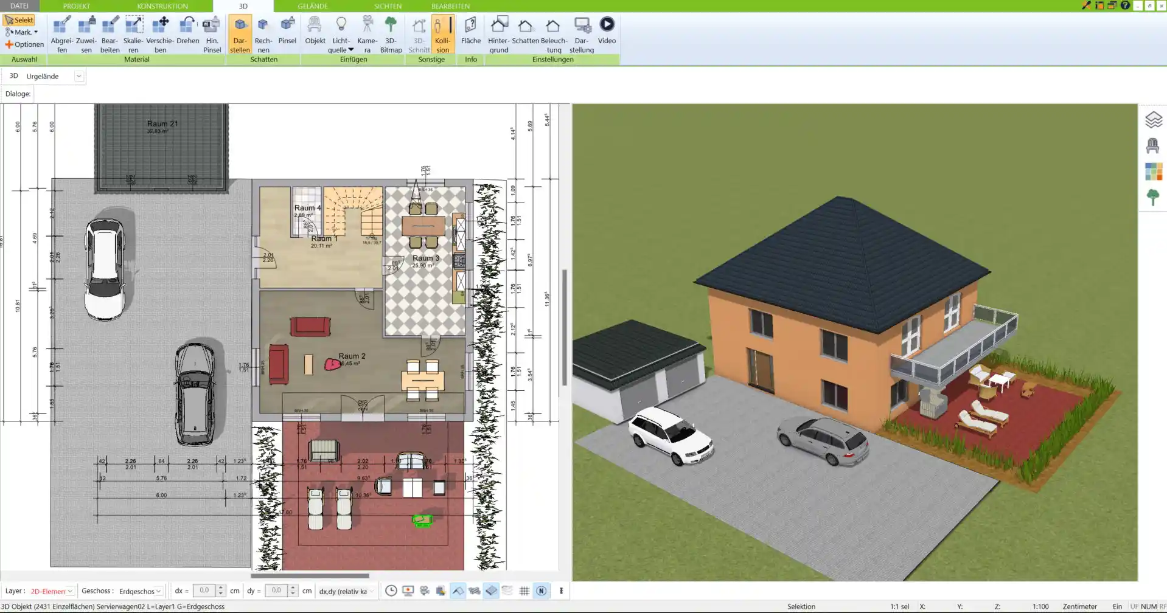Screen dimensions: 1167x613
Task: Activate the Verschieben material tool
Action: coord(160,35)
